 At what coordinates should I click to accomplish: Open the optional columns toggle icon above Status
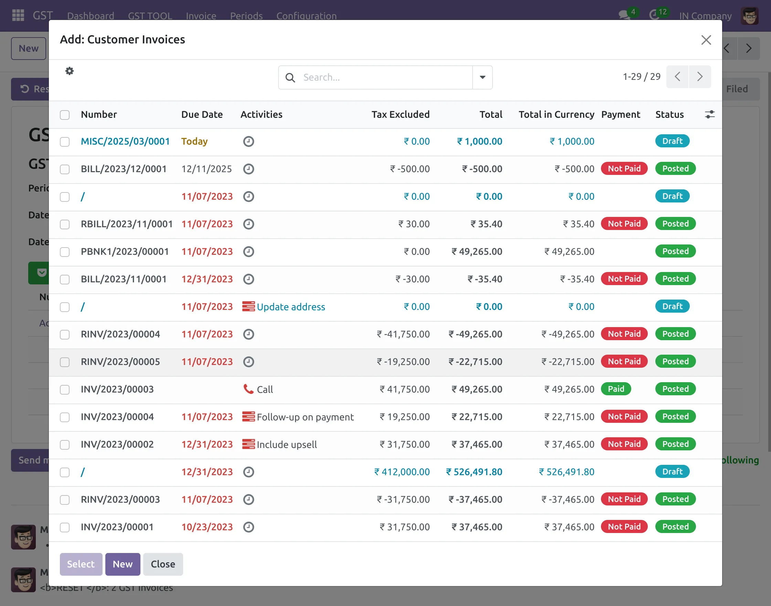click(709, 114)
